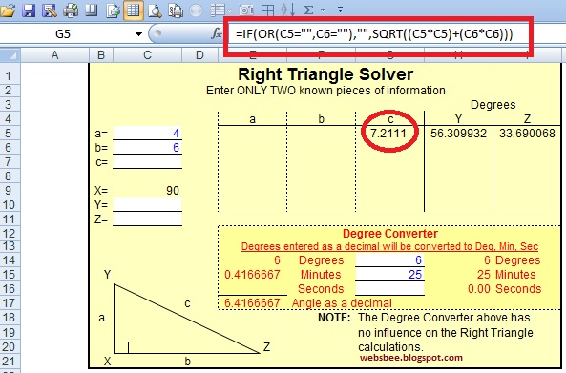Viewport: 566px width, 373px height.
Task: Click the 25 Minutes output text
Action: pyautogui.click(x=506, y=275)
